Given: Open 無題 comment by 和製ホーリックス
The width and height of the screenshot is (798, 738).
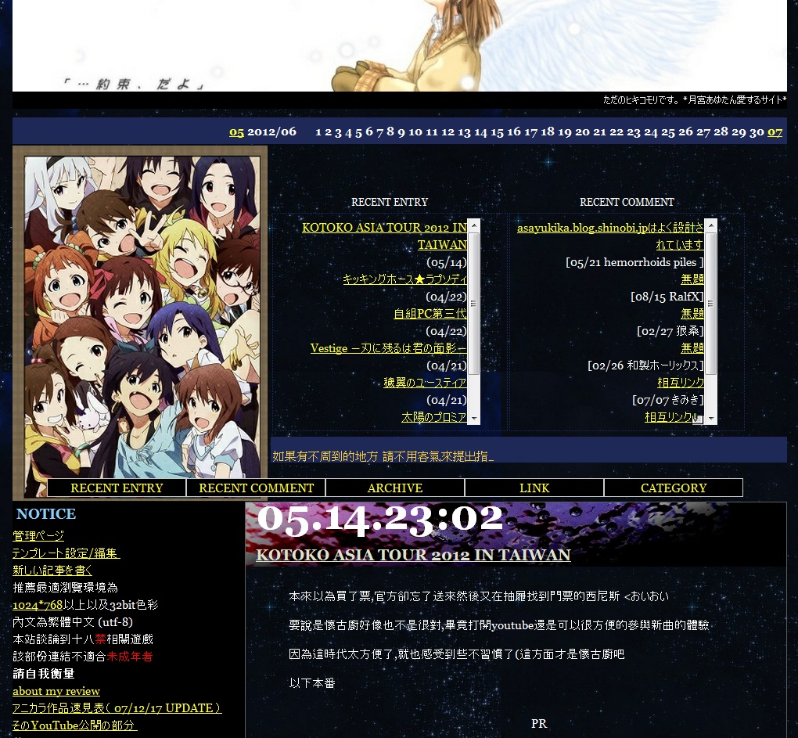Looking at the screenshot, I should coord(692,348).
